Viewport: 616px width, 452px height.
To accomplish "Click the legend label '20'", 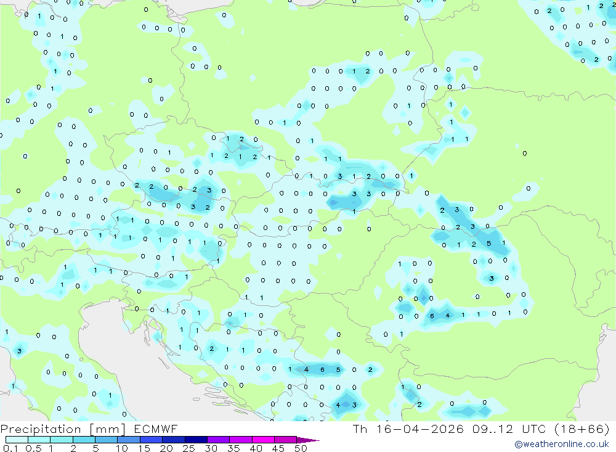I will 166,448.
